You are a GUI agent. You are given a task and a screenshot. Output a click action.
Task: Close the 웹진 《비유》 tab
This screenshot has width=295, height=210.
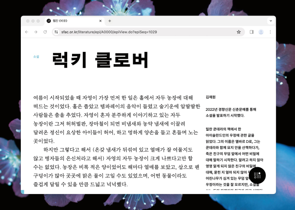click(x=101, y=21)
